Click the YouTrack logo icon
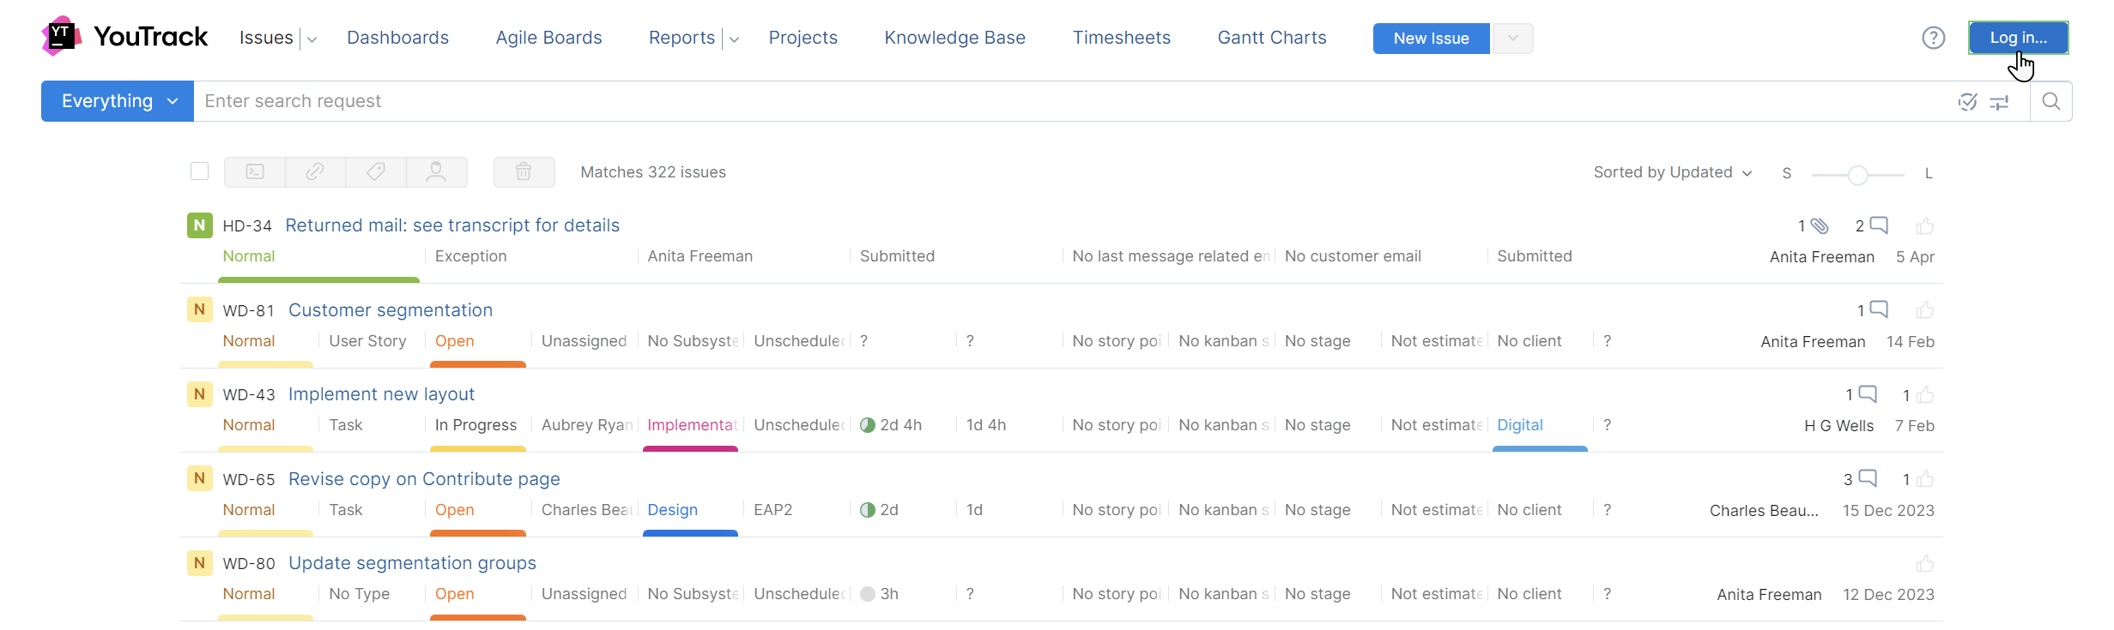2114x630 pixels. tap(61, 36)
